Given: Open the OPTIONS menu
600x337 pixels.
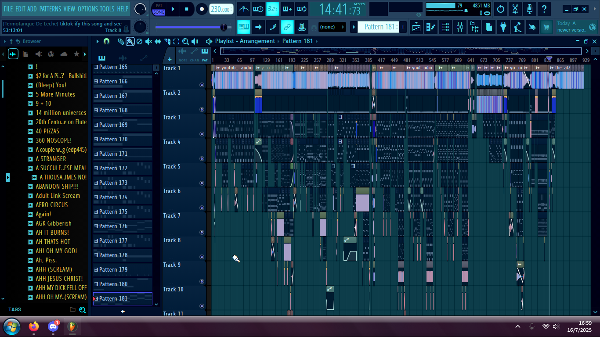Looking at the screenshot, I should point(87,9).
